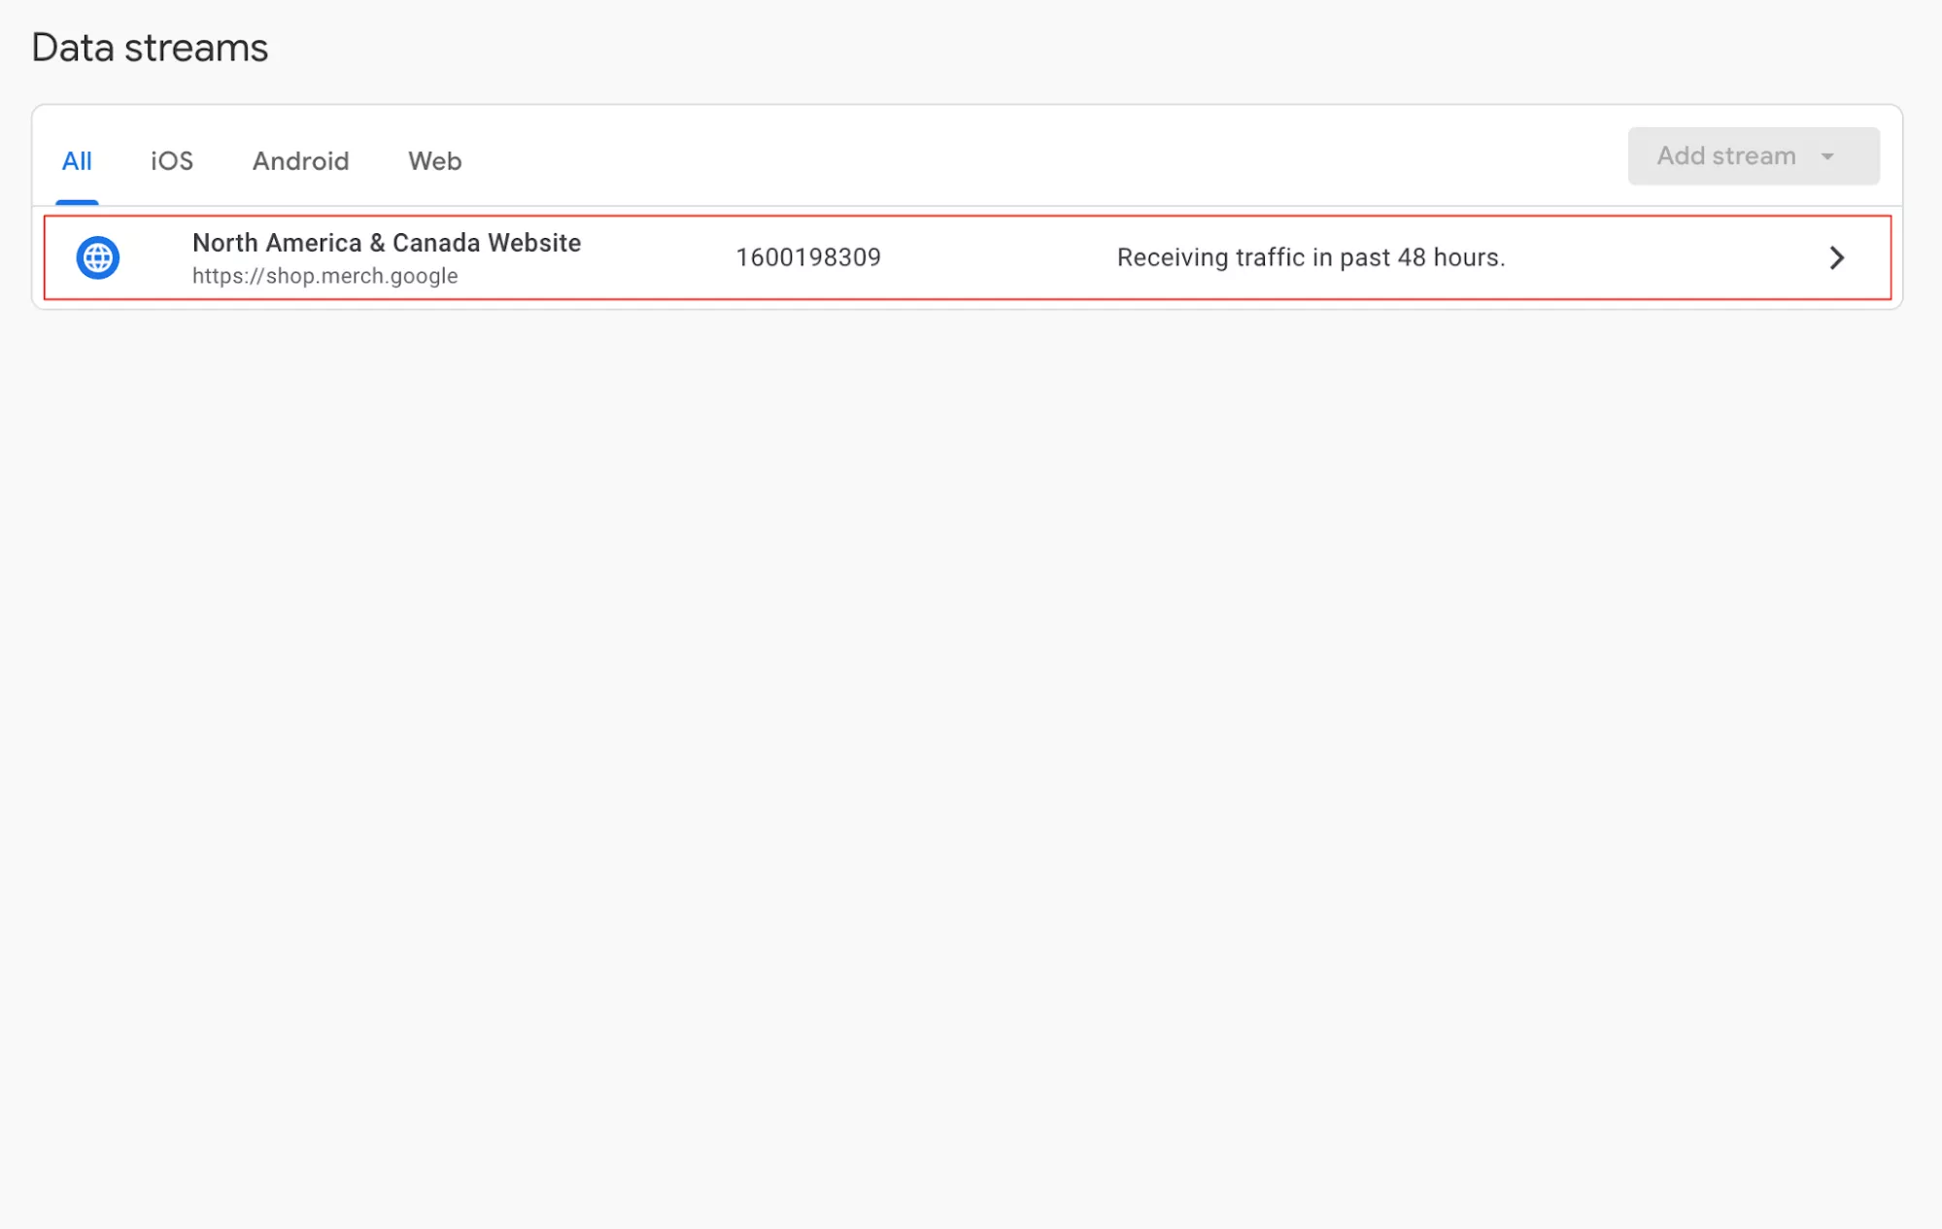Image resolution: width=1942 pixels, height=1229 pixels.
Task: Click the word Website in stream name
Action: click(x=534, y=243)
